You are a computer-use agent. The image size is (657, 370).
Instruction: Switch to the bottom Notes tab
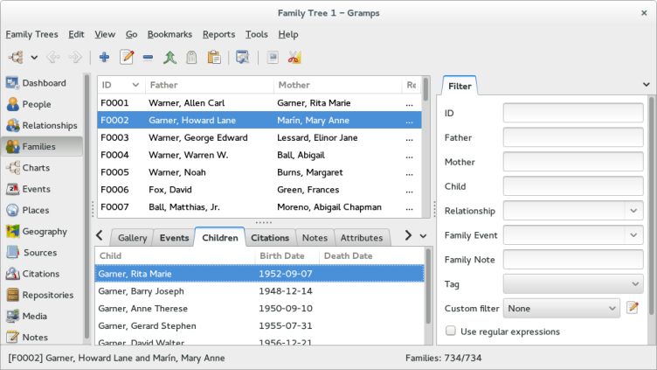point(315,238)
